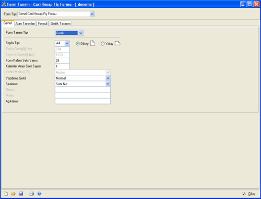Open the Grafik Tasarım tab
Screen dimensions: 261x199
(x=61, y=23)
